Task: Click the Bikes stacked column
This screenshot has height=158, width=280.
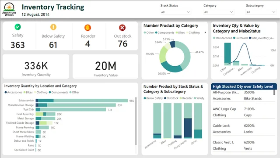Action: (x=167, y=121)
